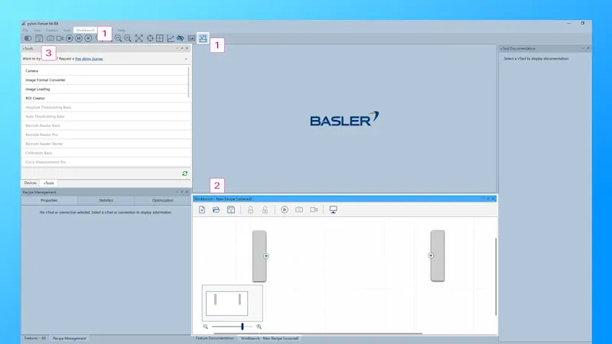Select ROI Creator in the vTools list
The height and width of the screenshot is (344, 612).
105,99
